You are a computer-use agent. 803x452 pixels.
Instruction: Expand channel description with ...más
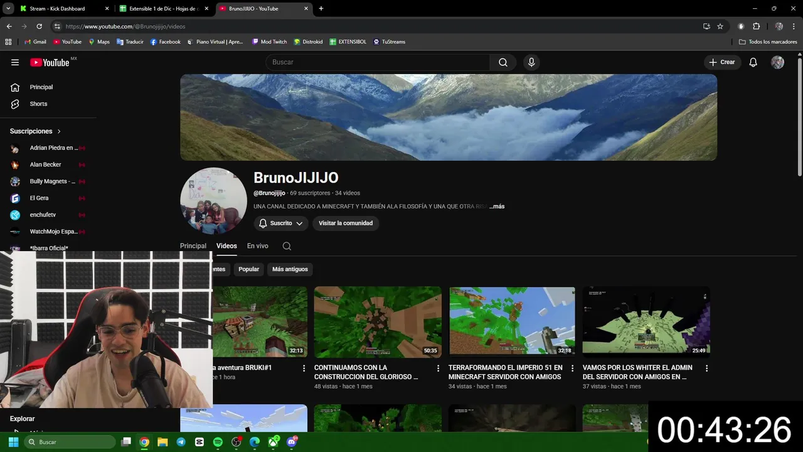click(x=497, y=207)
